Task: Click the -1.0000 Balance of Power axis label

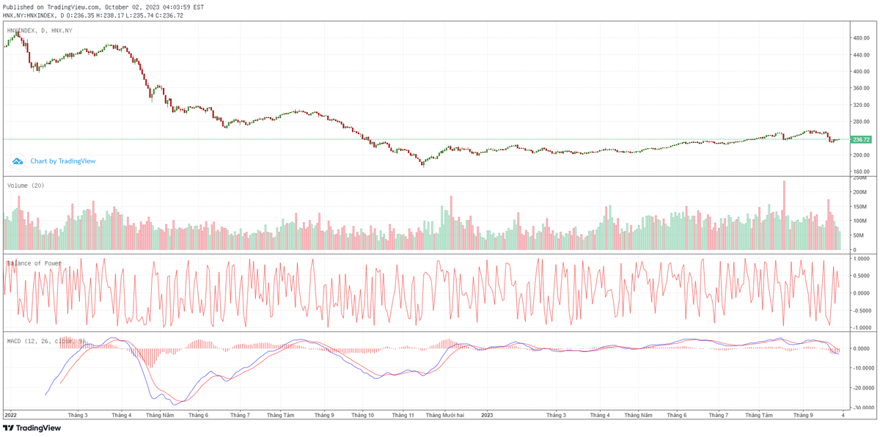Action: coord(861,328)
